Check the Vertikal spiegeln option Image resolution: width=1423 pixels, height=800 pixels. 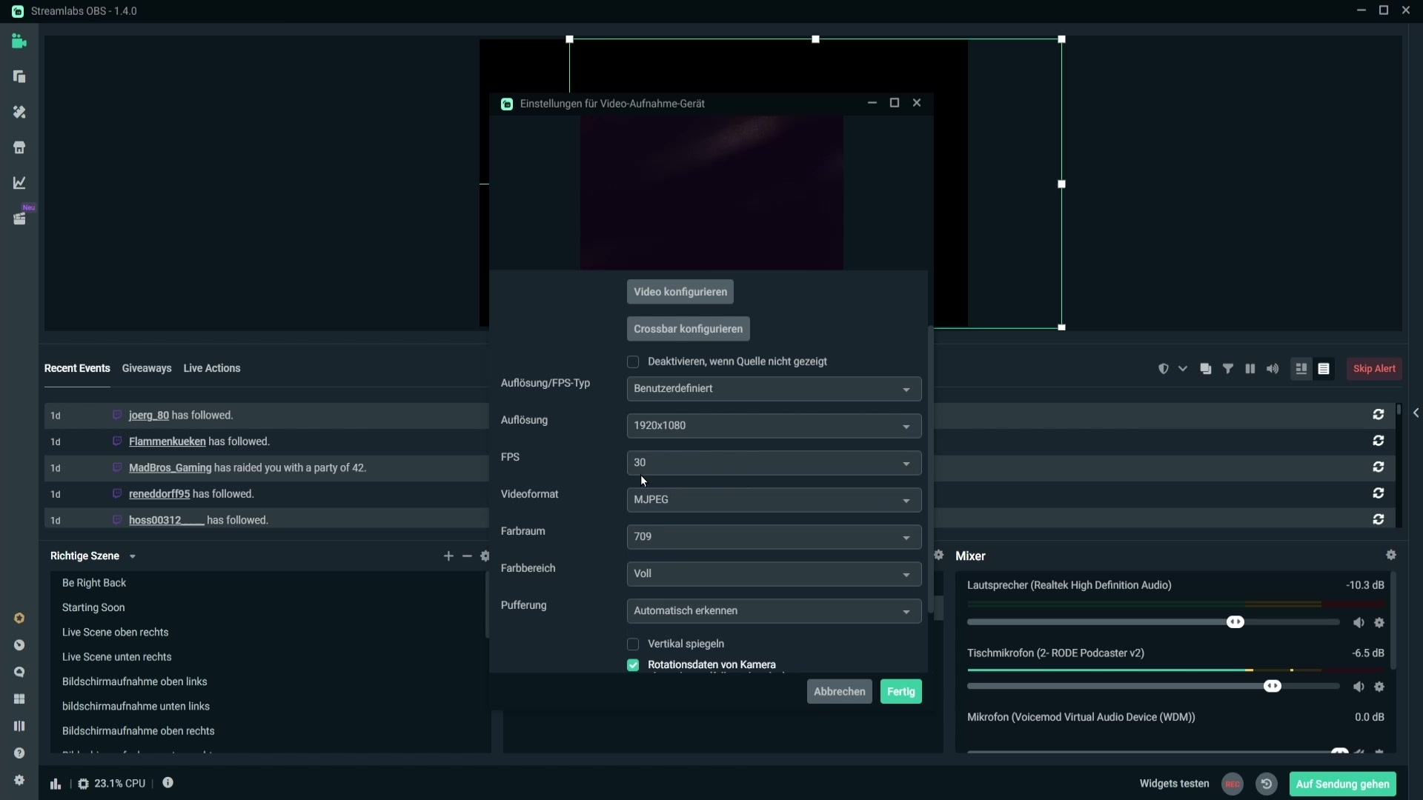(x=633, y=644)
